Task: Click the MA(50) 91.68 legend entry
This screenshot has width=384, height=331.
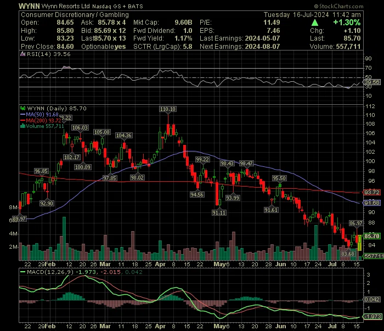Action: pyautogui.click(x=42, y=115)
